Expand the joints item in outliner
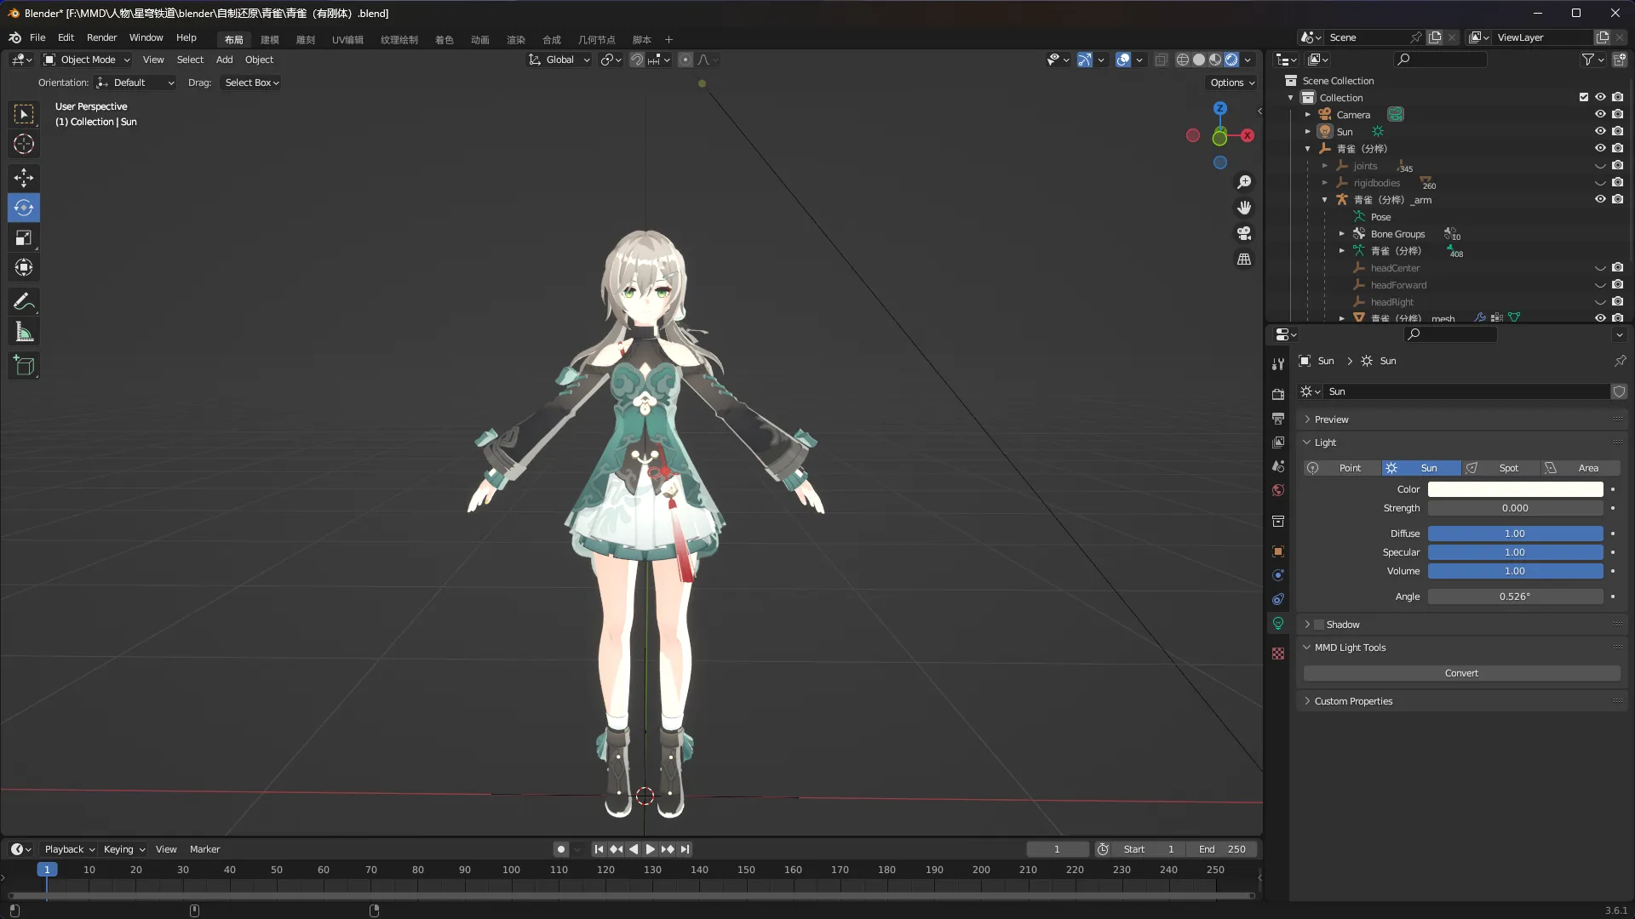This screenshot has height=919, width=1635. click(x=1325, y=166)
